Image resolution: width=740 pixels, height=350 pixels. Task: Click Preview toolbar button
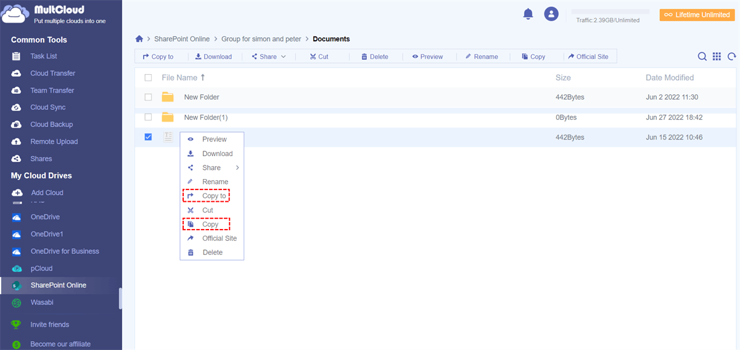pos(428,57)
